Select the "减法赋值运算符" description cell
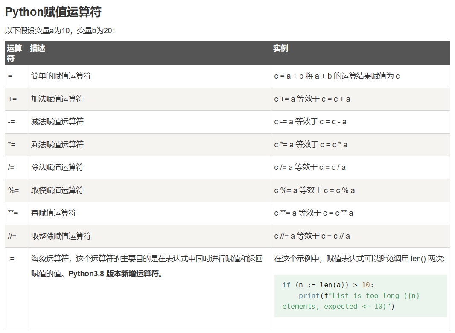The image size is (455, 333). pos(57,122)
